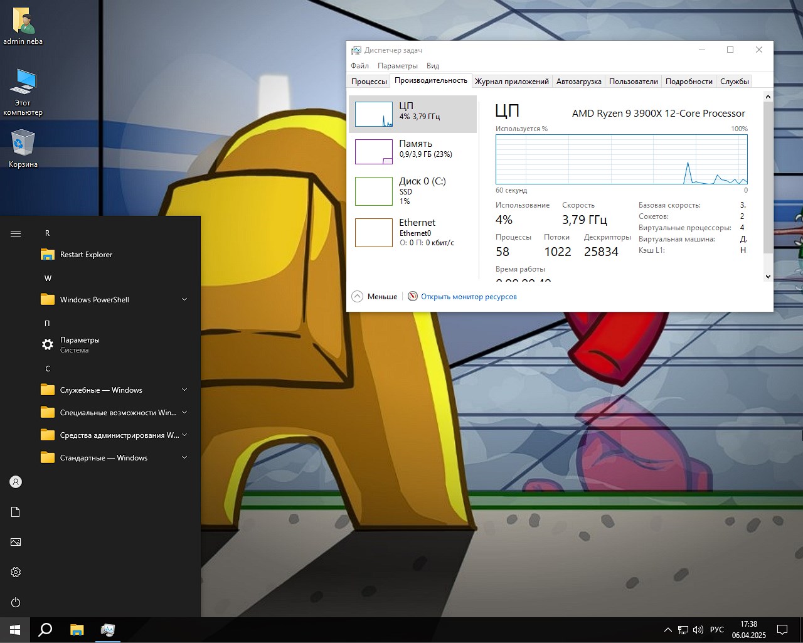Select the Ethernet performance item

click(413, 232)
